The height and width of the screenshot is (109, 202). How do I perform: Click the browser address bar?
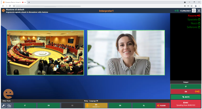(98, 6)
